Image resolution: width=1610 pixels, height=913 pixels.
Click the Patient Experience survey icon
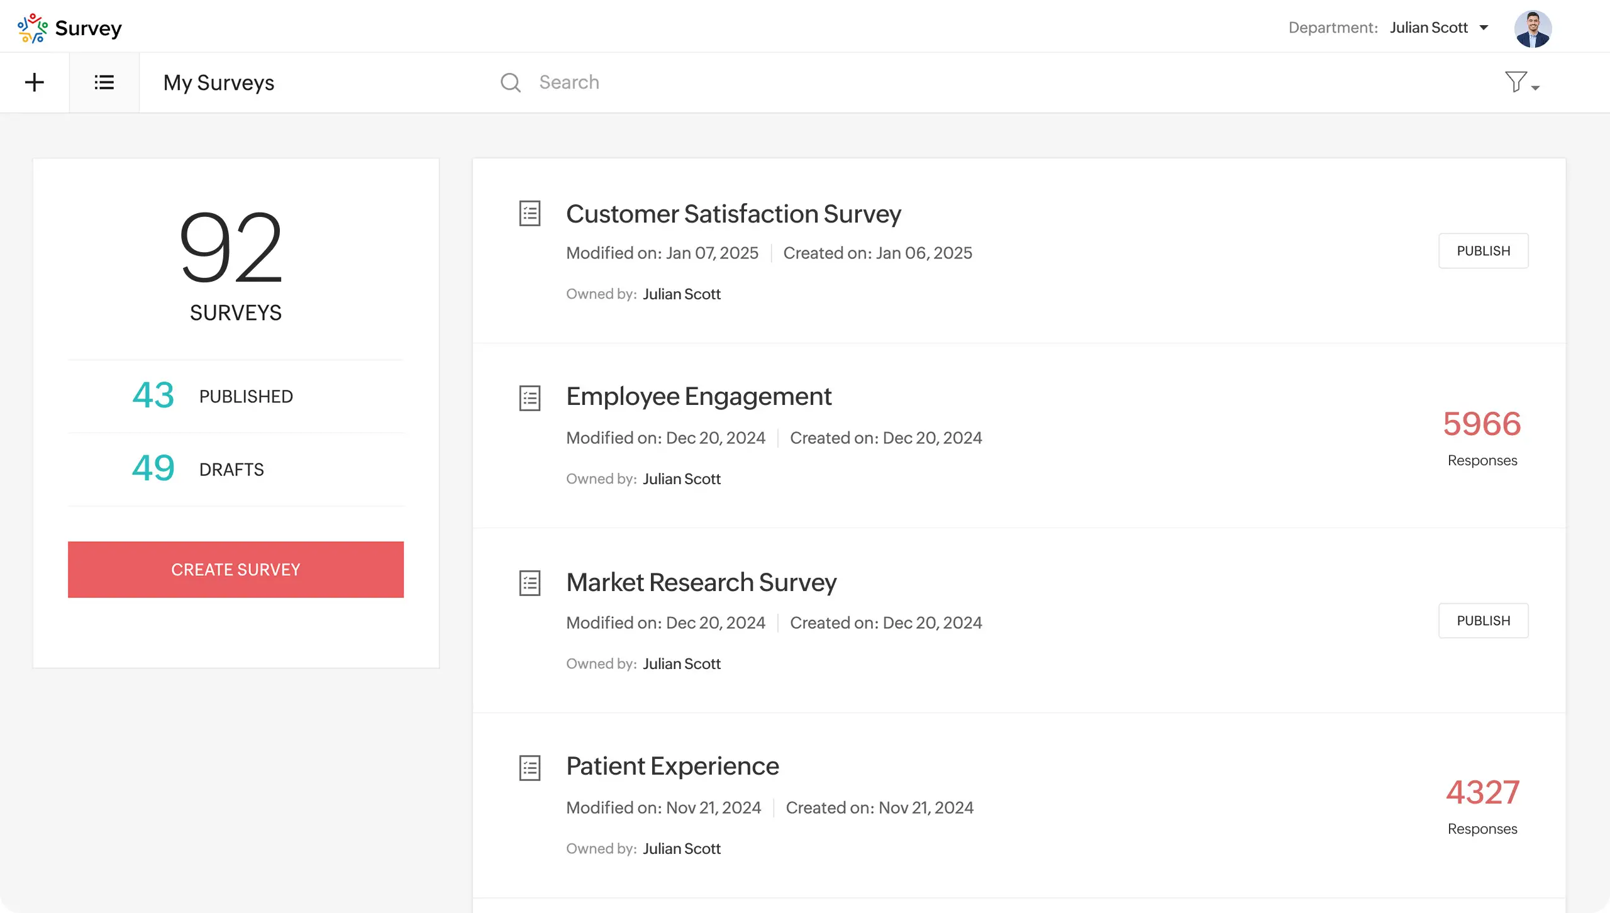pos(529,767)
